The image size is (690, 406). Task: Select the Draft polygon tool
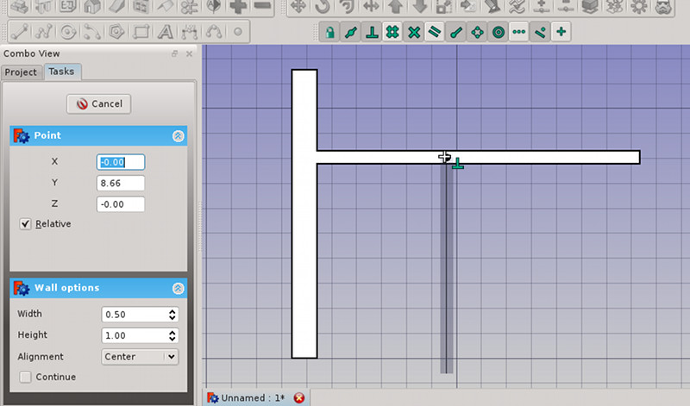point(116,32)
